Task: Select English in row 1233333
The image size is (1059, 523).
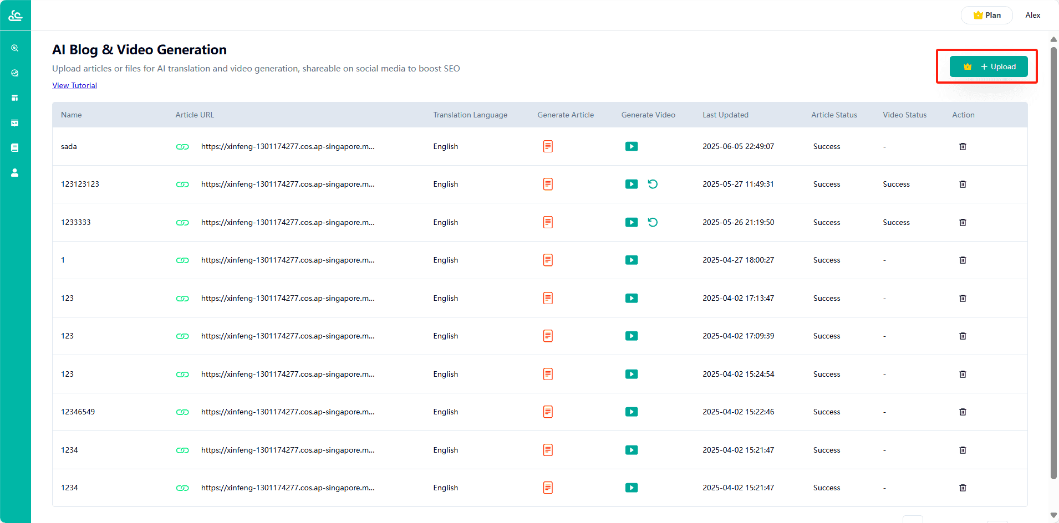Action: (445, 222)
